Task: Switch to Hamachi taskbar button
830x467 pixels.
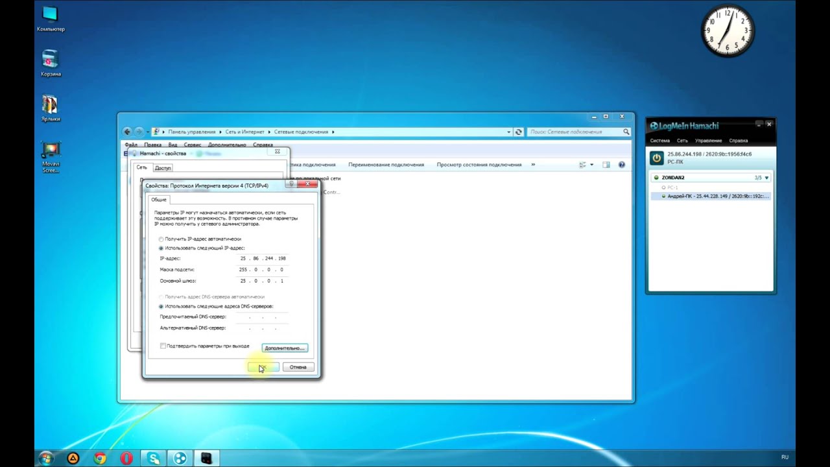Action: click(180, 459)
